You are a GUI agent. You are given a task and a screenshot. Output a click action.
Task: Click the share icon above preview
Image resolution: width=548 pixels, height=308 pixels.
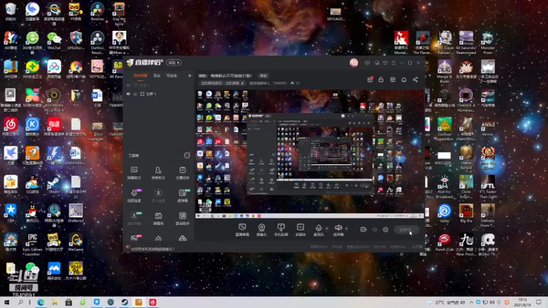point(415,79)
